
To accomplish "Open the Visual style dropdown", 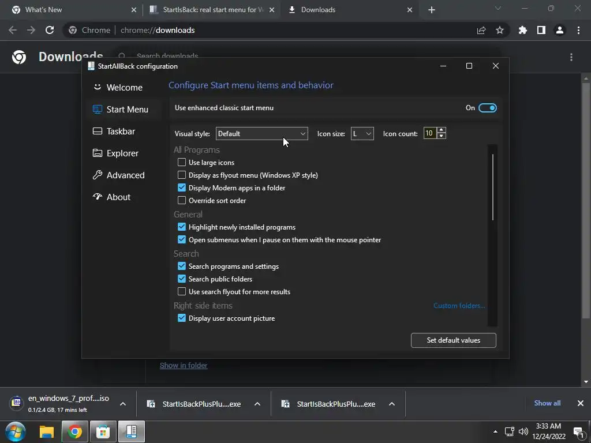I will point(261,133).
